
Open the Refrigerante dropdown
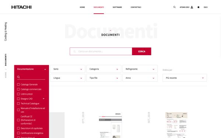pyautogui.click(x=140, y=69)
